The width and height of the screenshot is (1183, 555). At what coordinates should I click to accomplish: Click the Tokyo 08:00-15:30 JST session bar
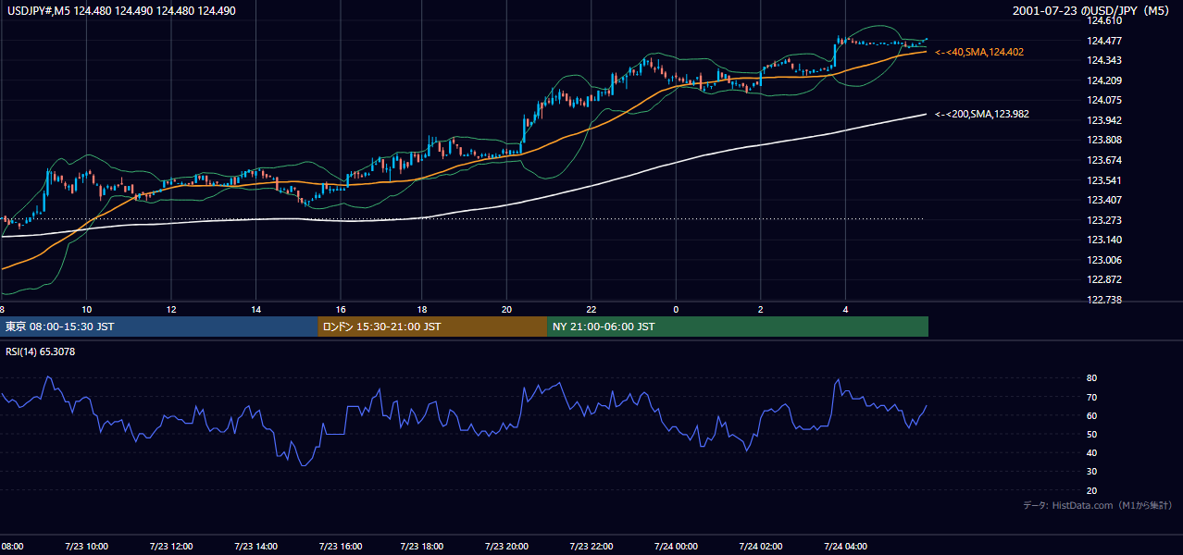click(158, 327)
